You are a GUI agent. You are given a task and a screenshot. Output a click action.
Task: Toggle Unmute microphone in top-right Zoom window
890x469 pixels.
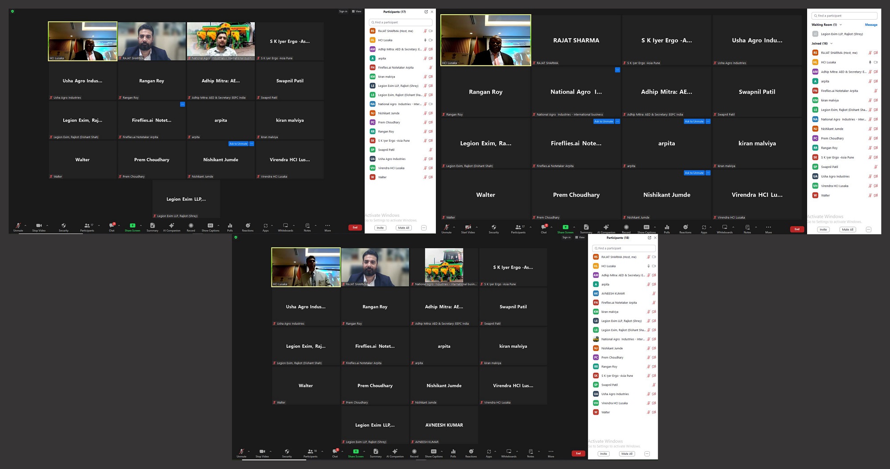[446, 229]
